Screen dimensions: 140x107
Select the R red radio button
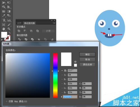[62, 84]
